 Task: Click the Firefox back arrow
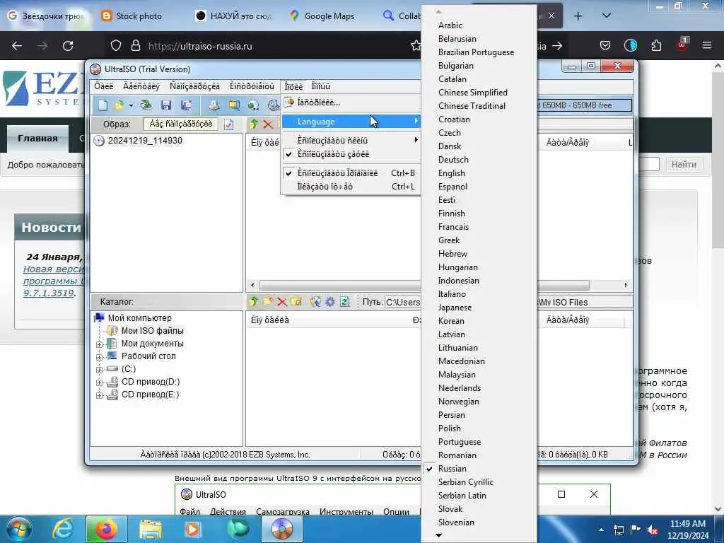point(17,46)
